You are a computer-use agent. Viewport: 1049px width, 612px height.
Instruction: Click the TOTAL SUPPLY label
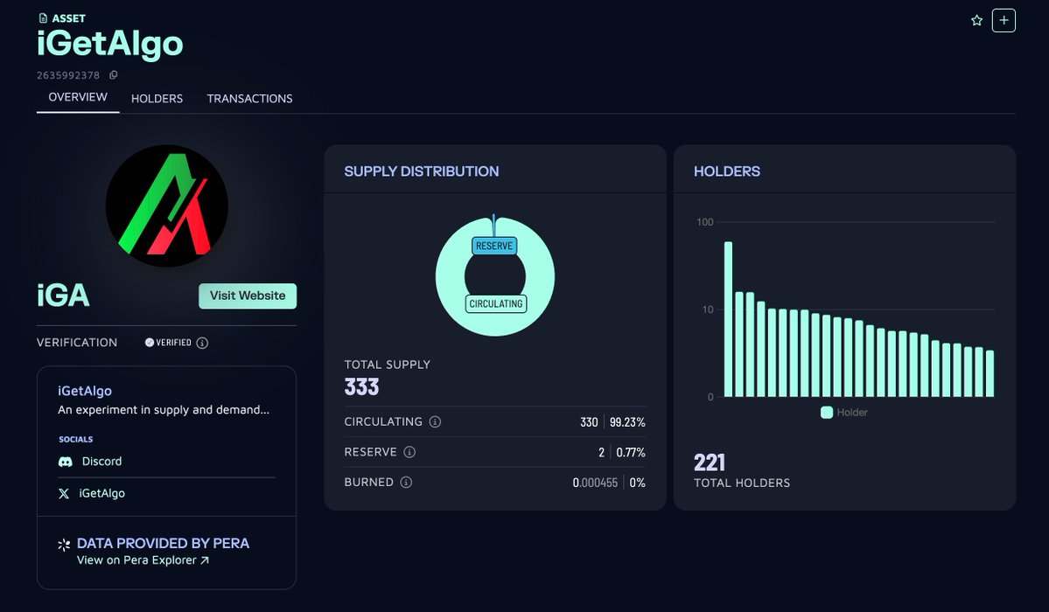(388, 365)
